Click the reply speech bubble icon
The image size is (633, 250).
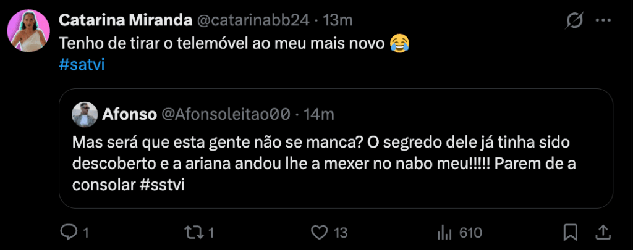(67, 232)
